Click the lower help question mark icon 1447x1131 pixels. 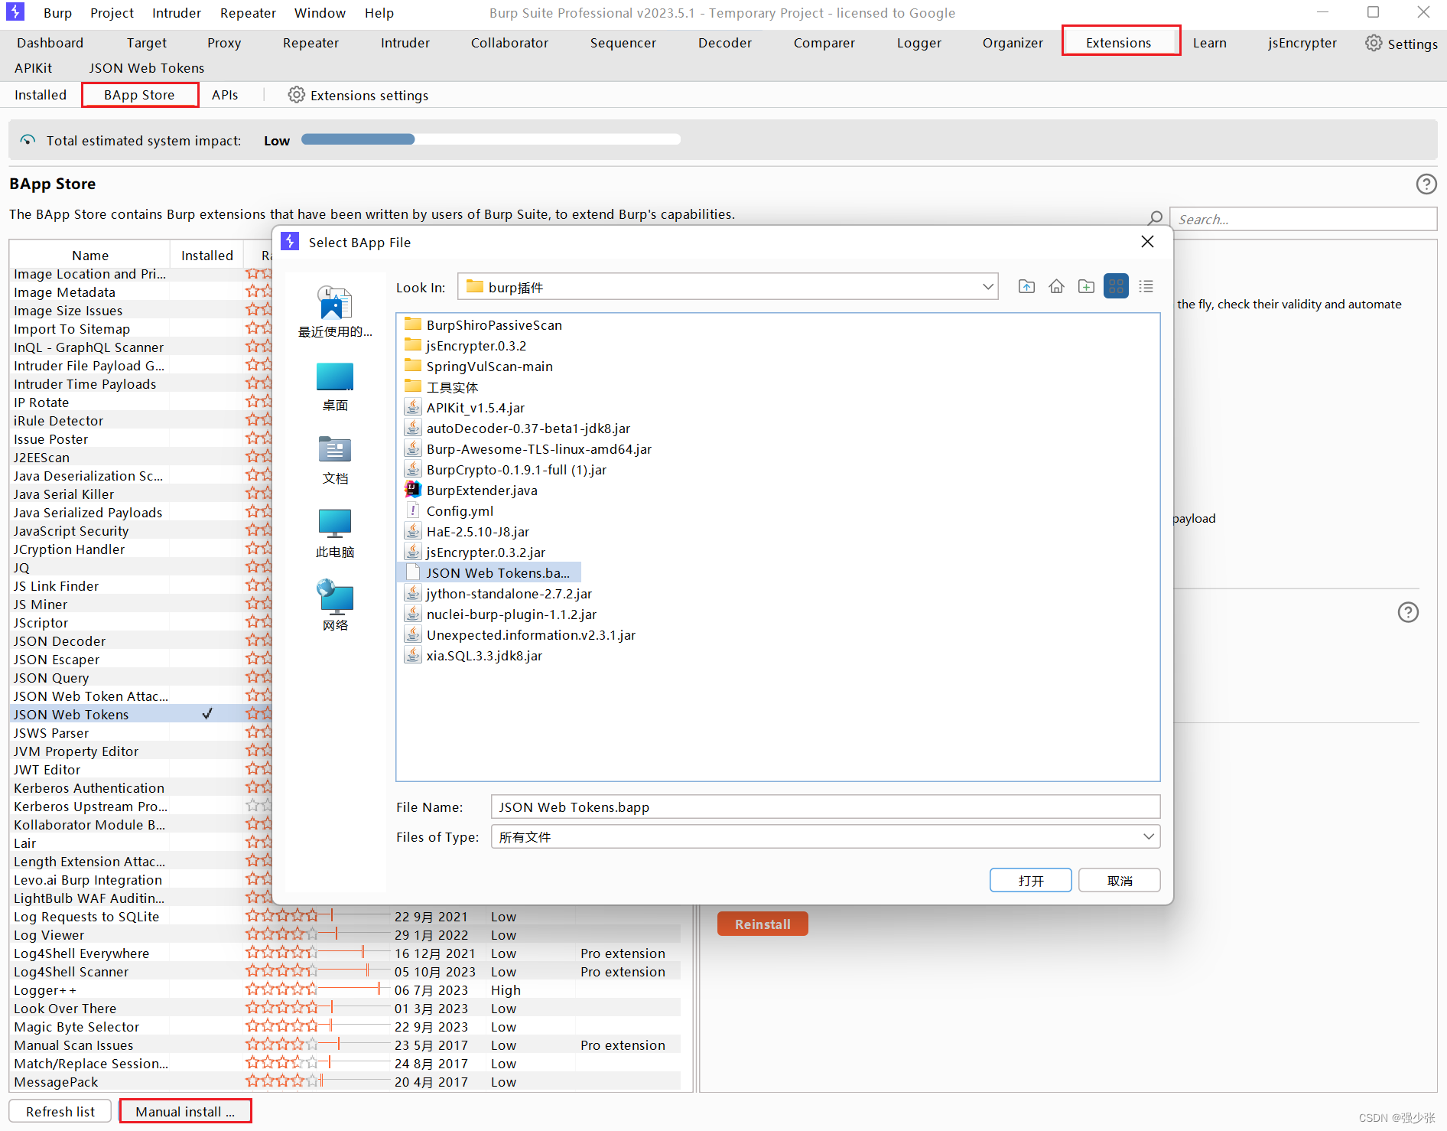click(x=1408, y=612)
